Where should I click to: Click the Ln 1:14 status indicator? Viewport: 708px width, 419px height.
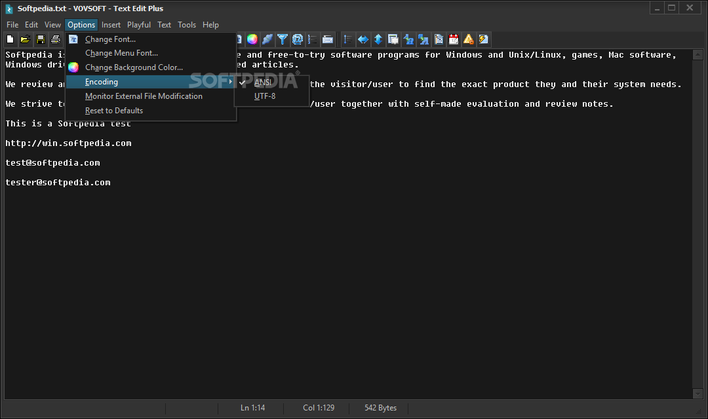coord(252,408)
